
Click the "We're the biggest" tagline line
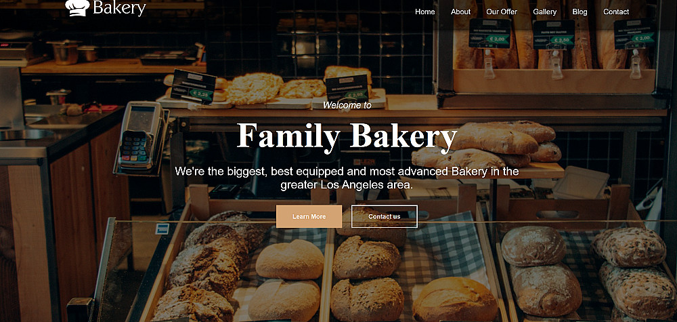coord(347,171)
